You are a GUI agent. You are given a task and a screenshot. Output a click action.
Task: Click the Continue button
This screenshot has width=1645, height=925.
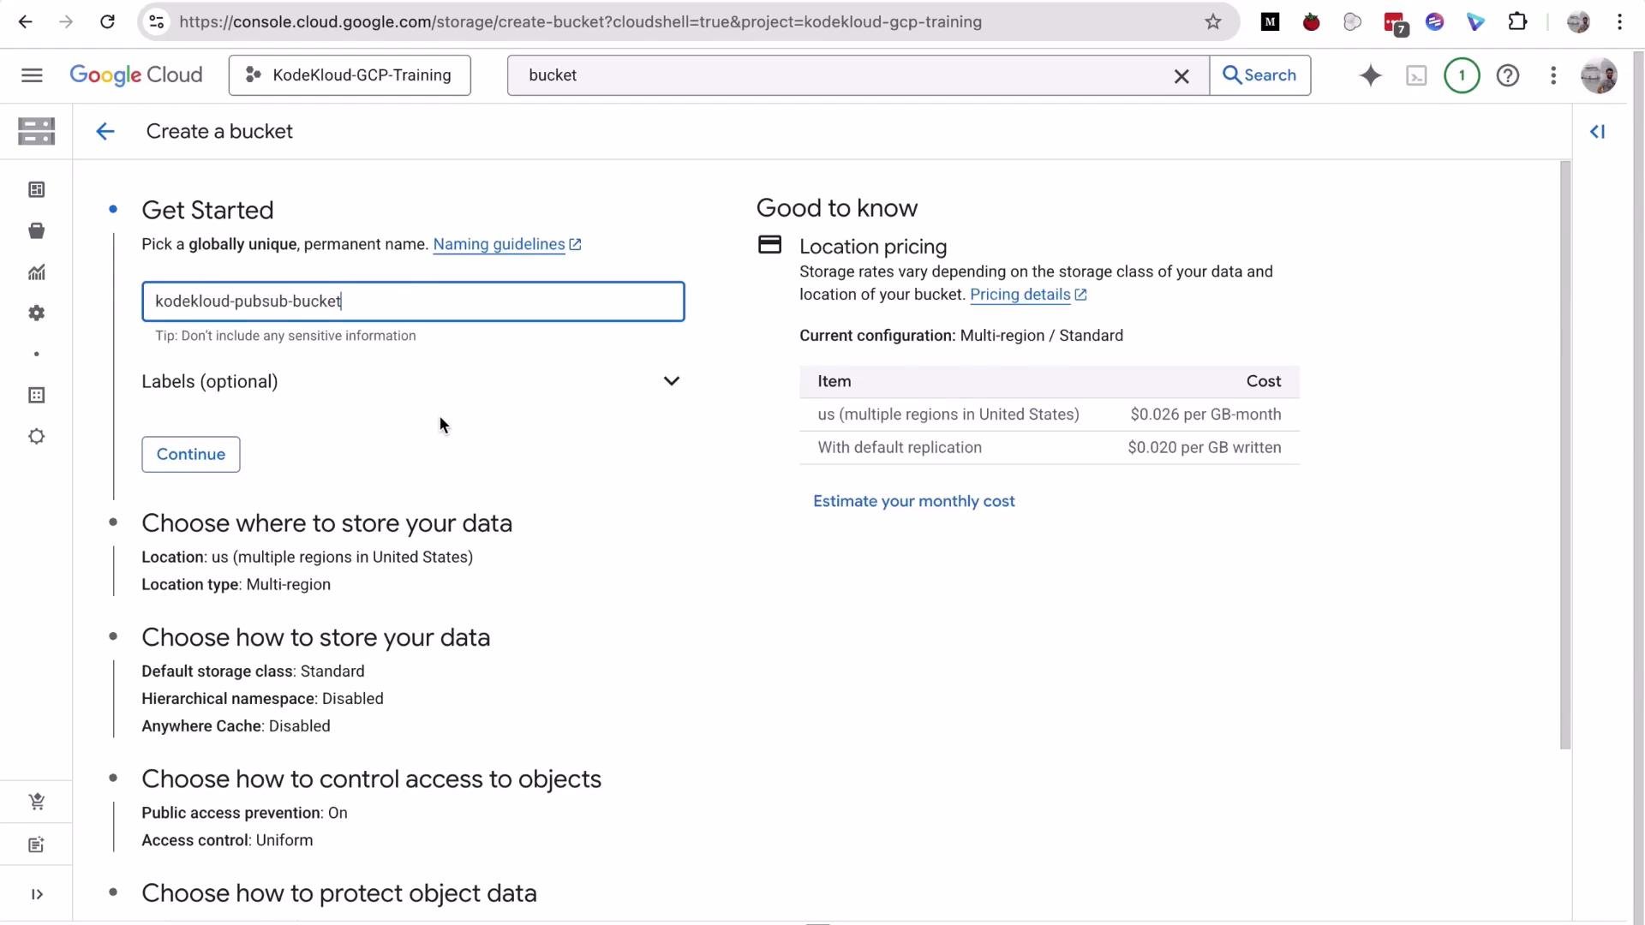(x=191, y=454)
